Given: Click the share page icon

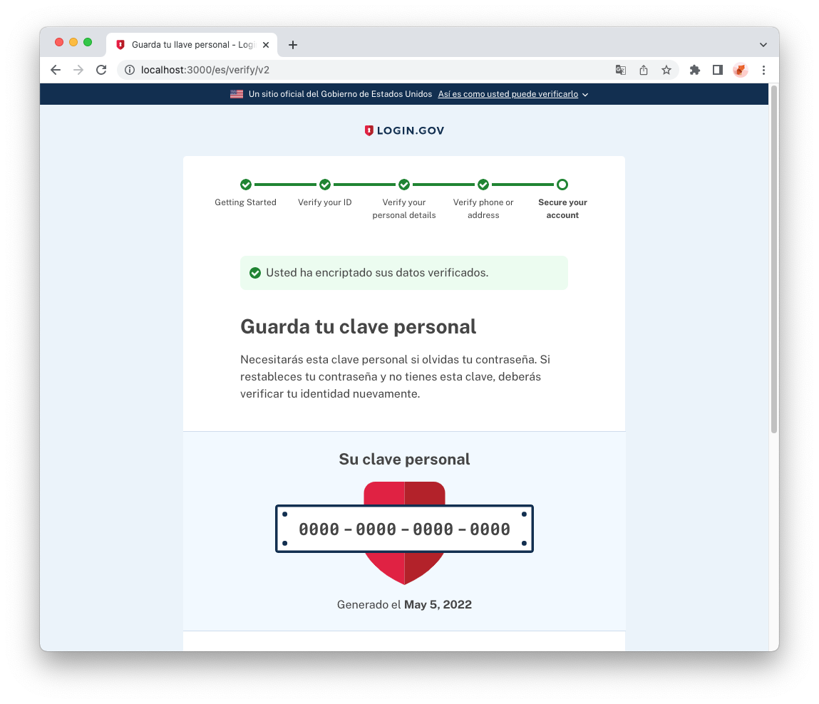Looking at the screenshot, I should click(x=644, y=70).
